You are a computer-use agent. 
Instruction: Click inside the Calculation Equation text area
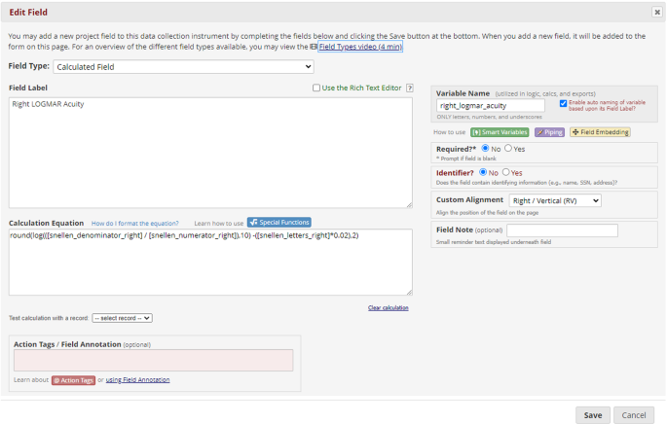tap(210, 263)
